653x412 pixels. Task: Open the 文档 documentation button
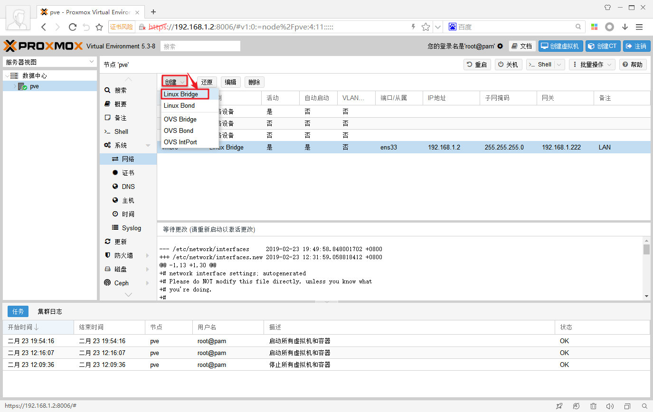click(522, 46)
